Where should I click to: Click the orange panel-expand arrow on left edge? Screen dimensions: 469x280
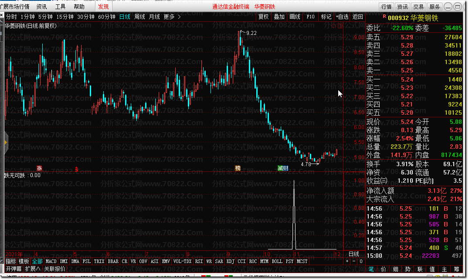pos(6,143)
